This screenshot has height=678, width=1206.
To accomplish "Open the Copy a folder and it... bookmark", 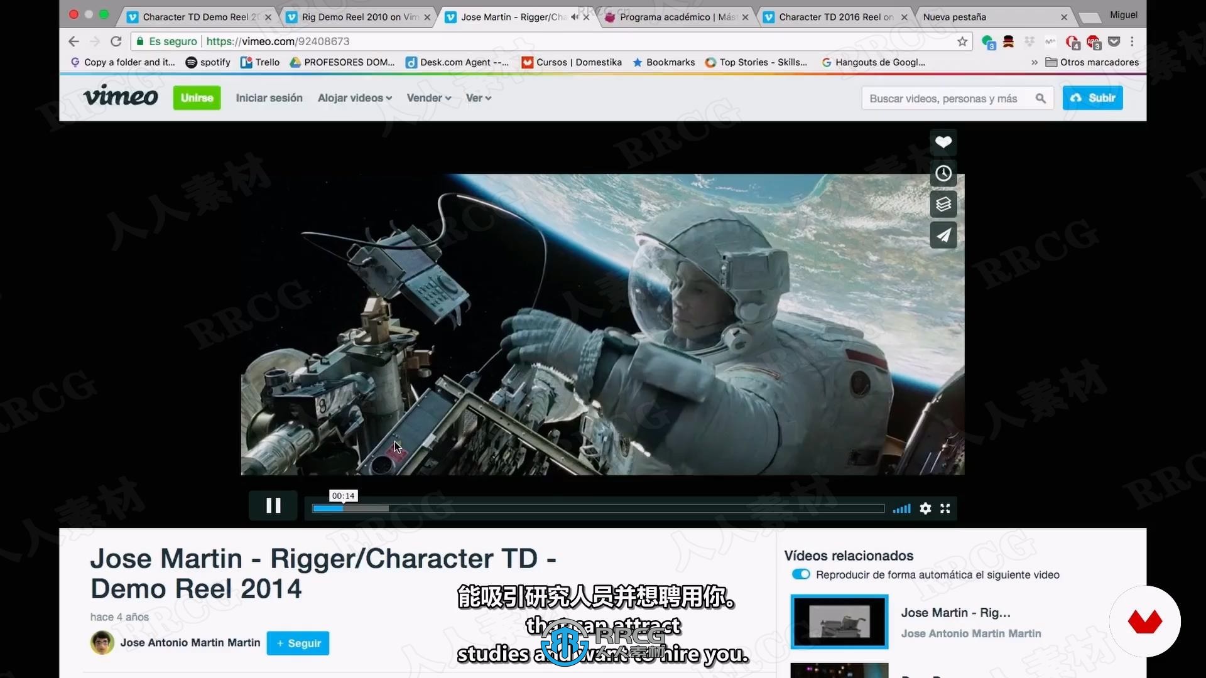I will 123,62.
